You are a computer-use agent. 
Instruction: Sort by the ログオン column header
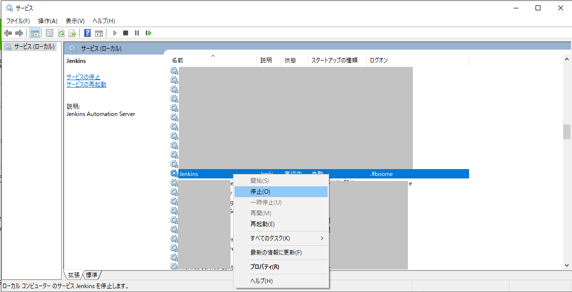click(418, 60)
